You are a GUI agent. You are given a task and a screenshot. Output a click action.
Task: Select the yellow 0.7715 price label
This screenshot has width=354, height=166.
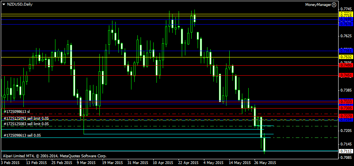[345, 16]
